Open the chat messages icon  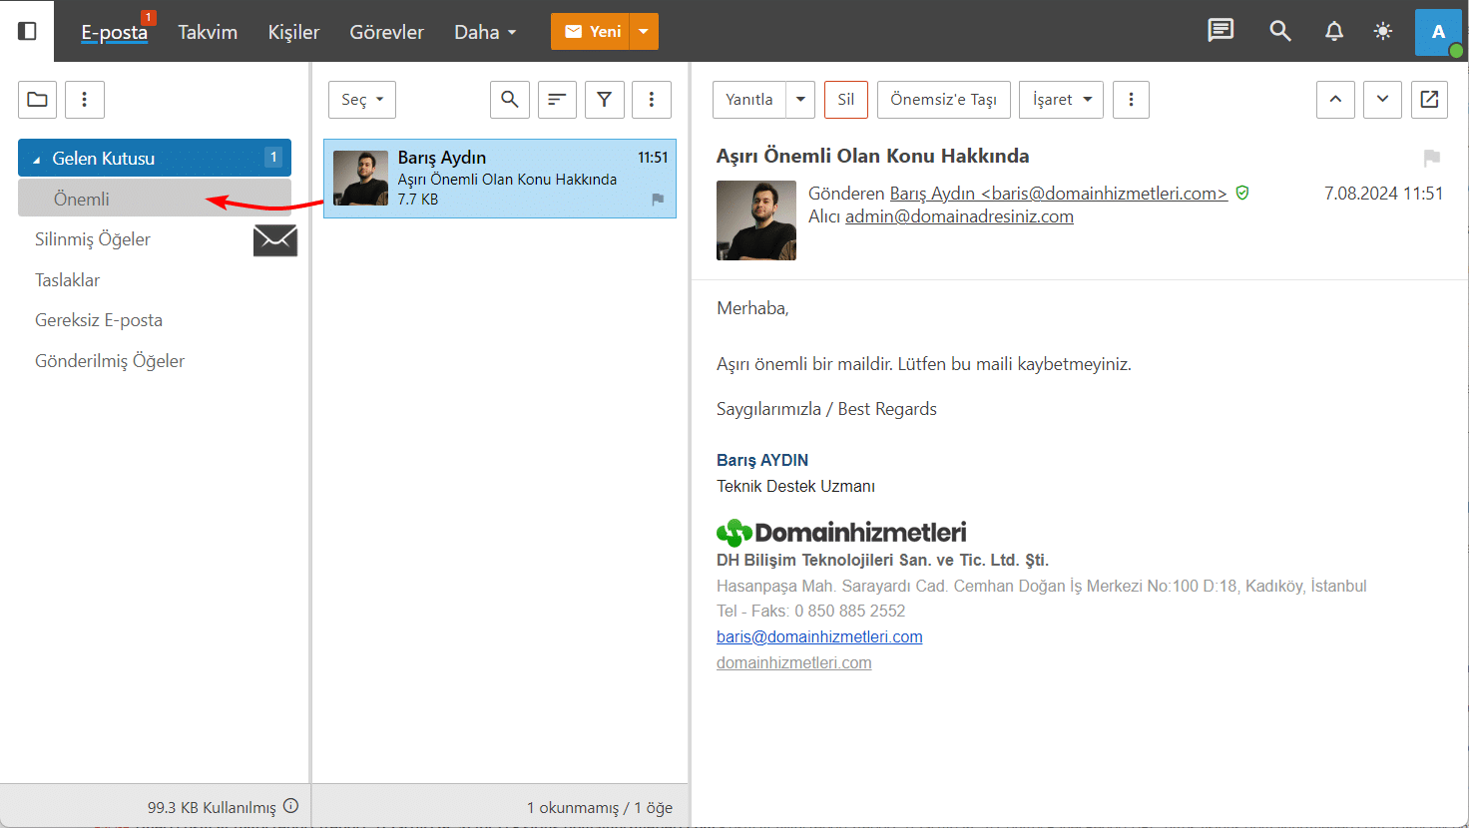[1221, 31]
